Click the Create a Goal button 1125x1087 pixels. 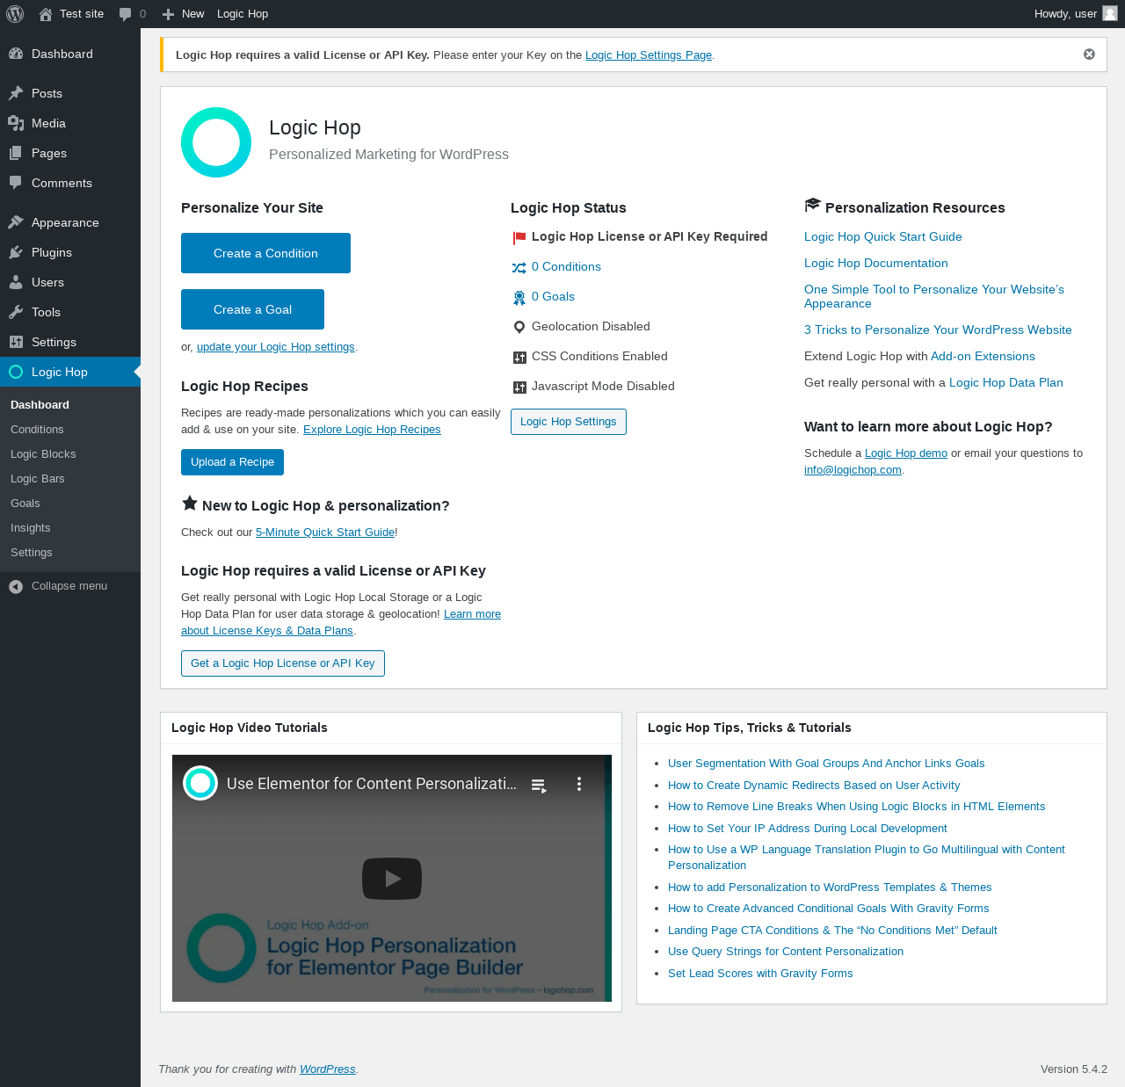click(252, 309)
